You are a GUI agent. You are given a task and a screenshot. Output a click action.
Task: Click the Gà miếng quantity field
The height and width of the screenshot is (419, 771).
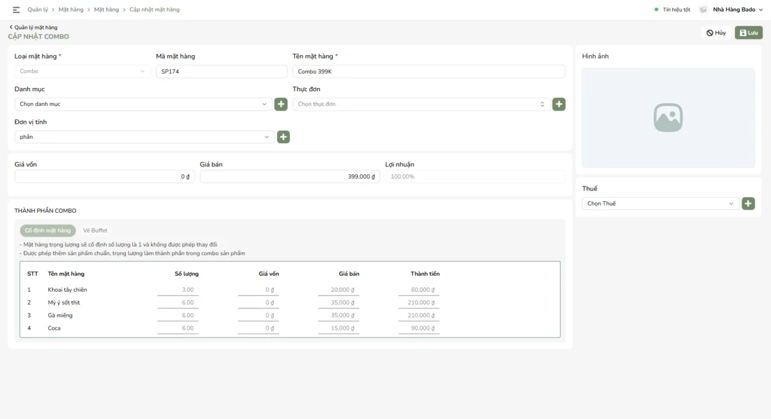click(178, 316)
